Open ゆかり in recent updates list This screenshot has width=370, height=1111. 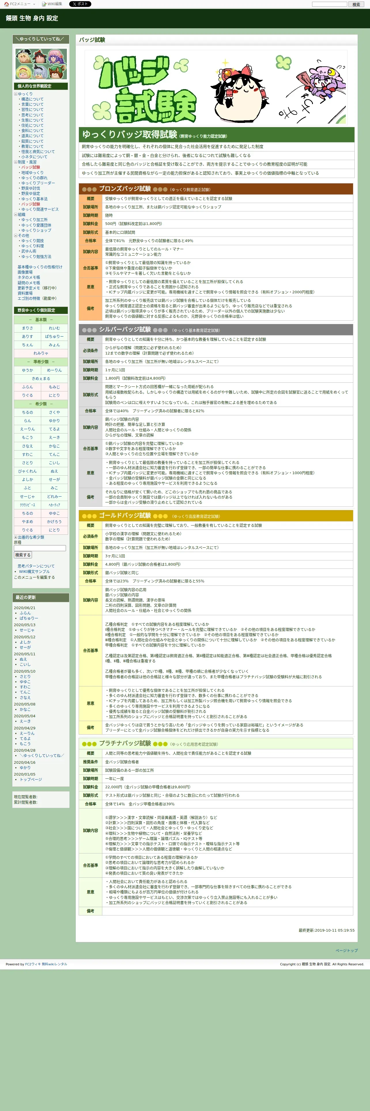[25, 768]
